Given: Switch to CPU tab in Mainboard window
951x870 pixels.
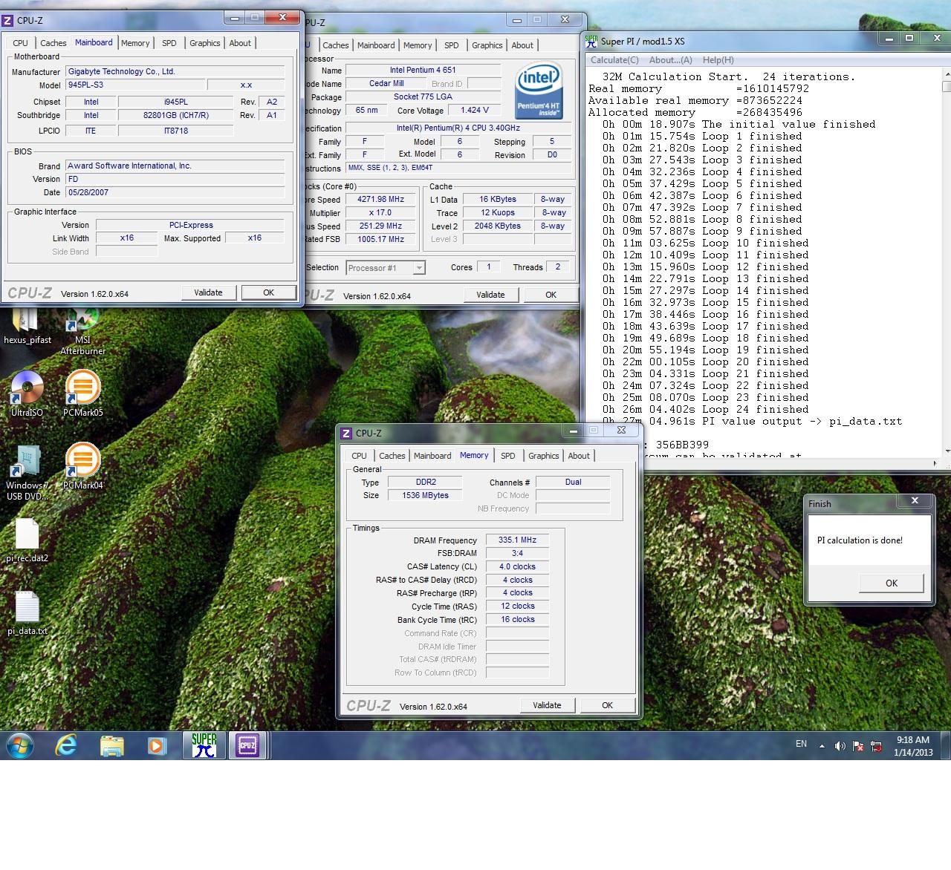Looking at the screenshot, I should coord(21,43).
